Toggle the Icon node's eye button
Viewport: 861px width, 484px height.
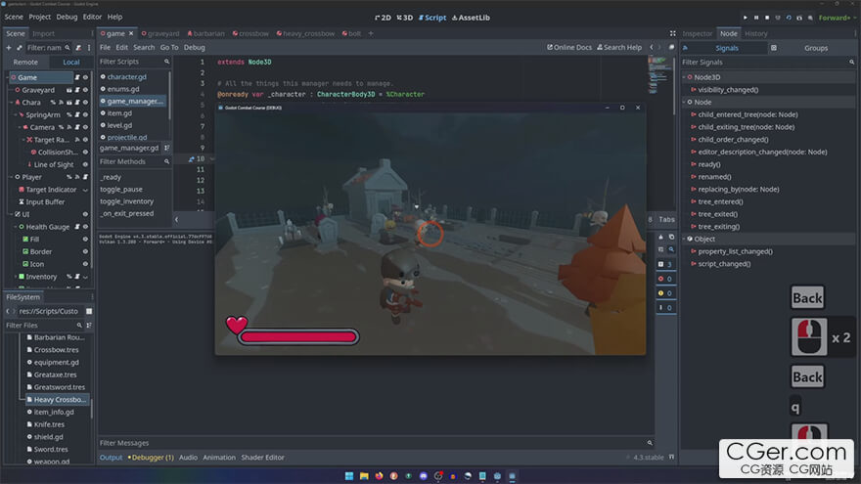click(85, 264)
